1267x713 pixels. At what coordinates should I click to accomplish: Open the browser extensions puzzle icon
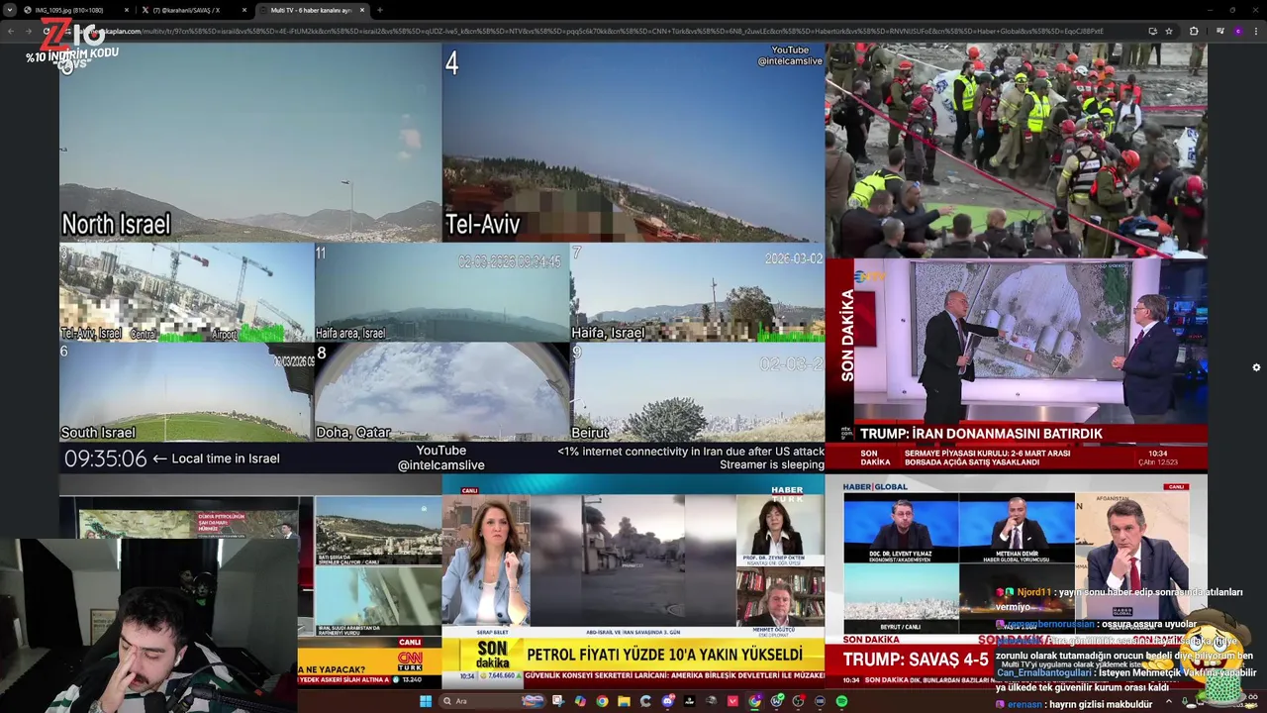pyautogui.click(x=1194, y=31)
